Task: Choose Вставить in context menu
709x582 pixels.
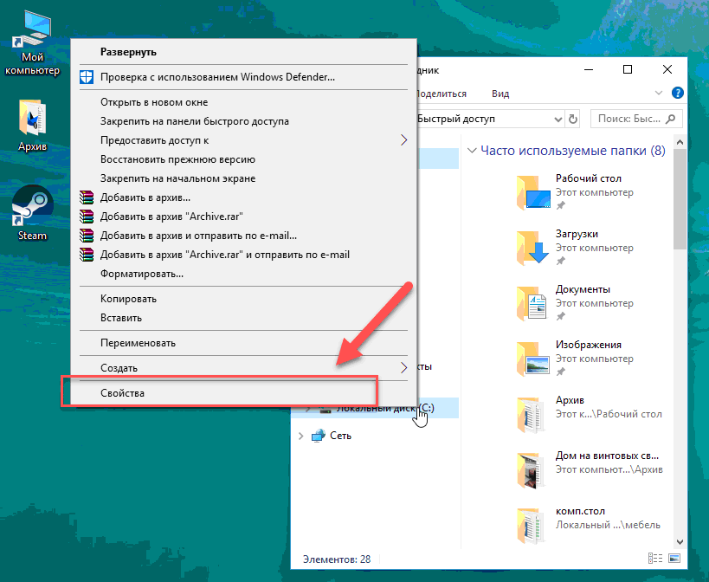Action: (244, 318)
